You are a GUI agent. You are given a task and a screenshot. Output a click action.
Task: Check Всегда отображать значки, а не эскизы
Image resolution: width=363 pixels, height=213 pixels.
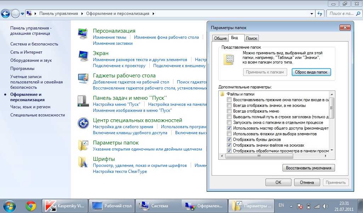click(229, 105)
